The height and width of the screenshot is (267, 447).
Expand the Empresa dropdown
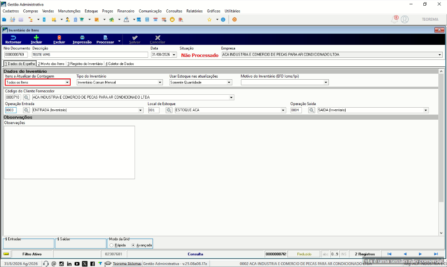[x=440, y=55]
